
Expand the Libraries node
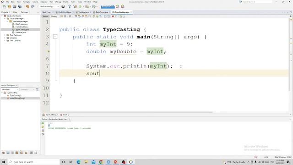[x=5, y=38]
